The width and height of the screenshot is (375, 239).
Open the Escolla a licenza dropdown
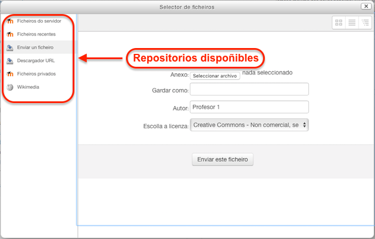tap(249, 125)
